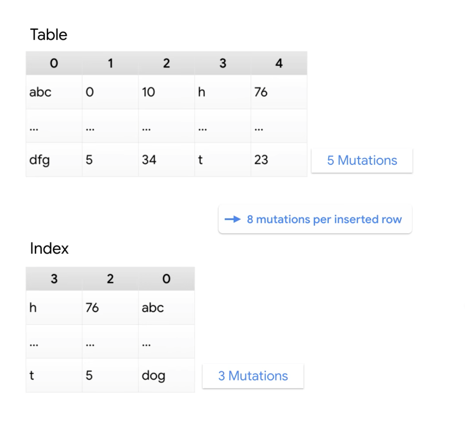This screenshot has width=465, height=426.
Task: Click the "5 Mutations" button
Action: point(362,160)
